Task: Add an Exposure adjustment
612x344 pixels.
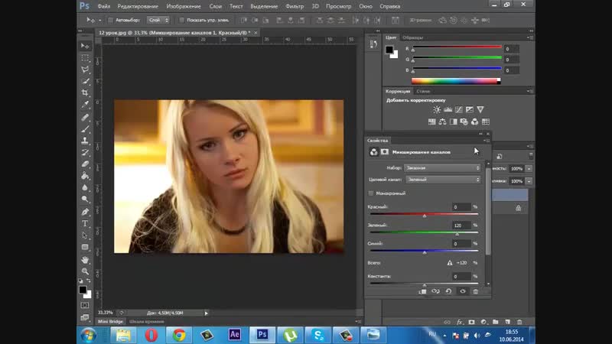Action: [x=470, y=109]
